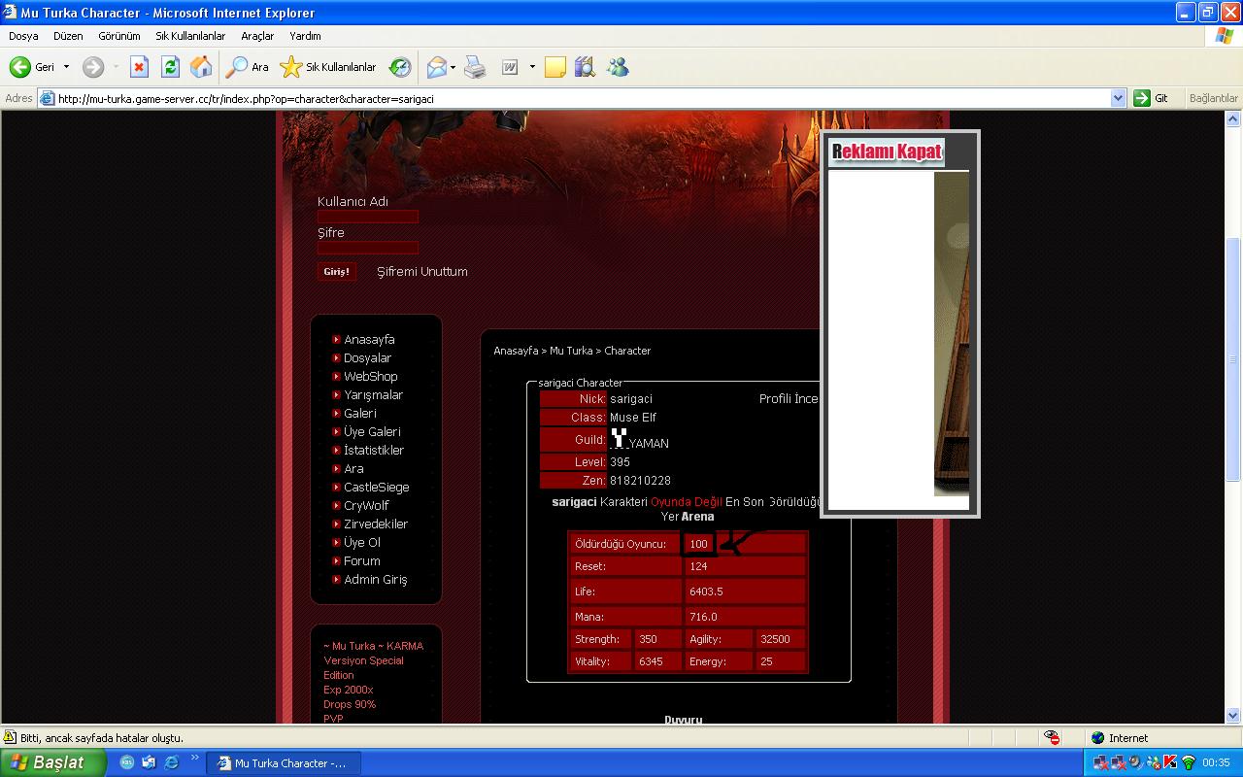Open the Admin Giriş link
Viewport: 1243px width, 777px height.
pyautogui.click(x=376, y=580)
